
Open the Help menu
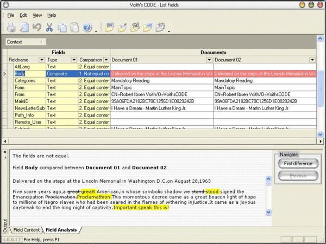coord(52,15)
